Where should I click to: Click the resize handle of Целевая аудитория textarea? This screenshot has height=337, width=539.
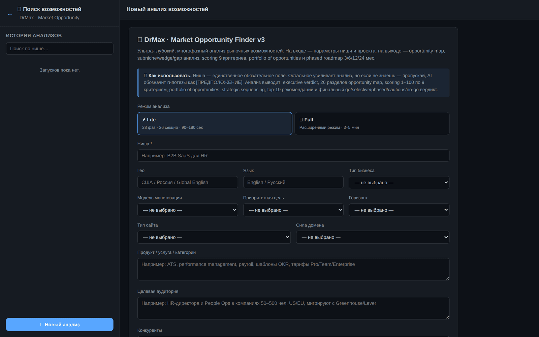[x=447, y=317]
